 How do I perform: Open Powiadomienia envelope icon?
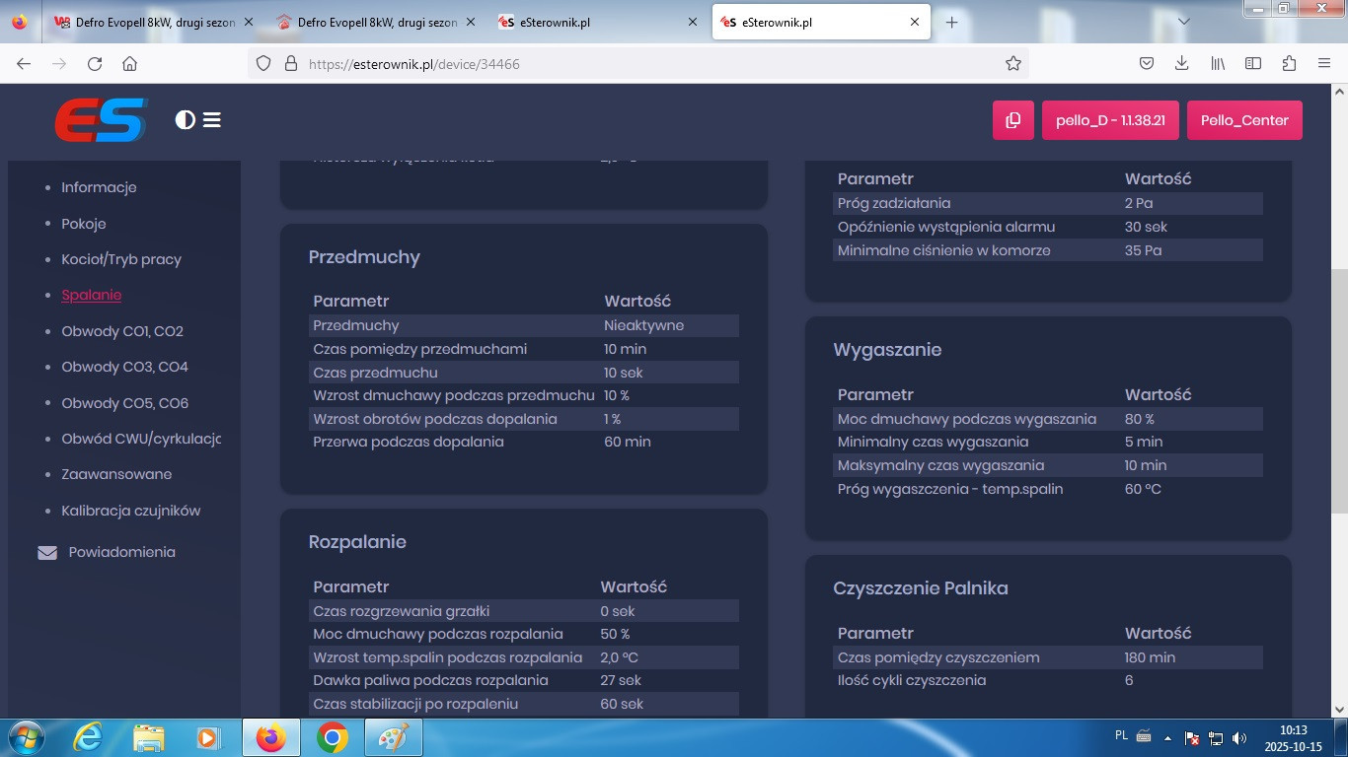[x=47, y=553]
